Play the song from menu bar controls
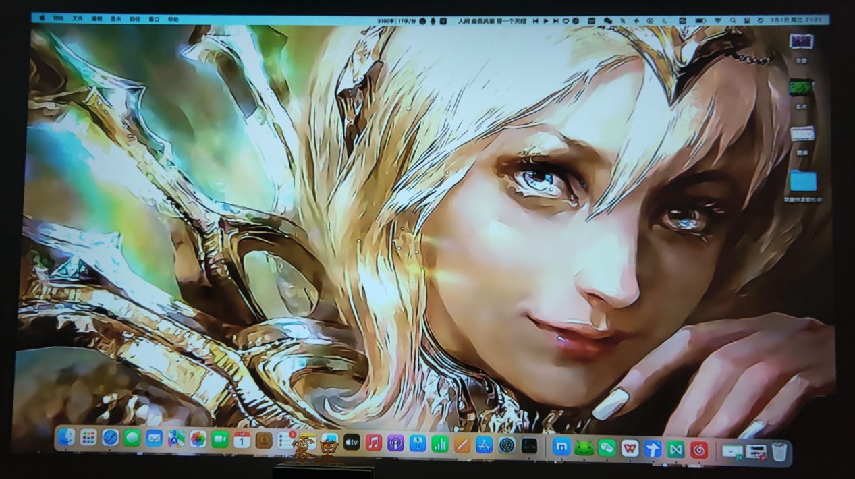Viewport: 855px width, 479px height. (x=546, y=21)
